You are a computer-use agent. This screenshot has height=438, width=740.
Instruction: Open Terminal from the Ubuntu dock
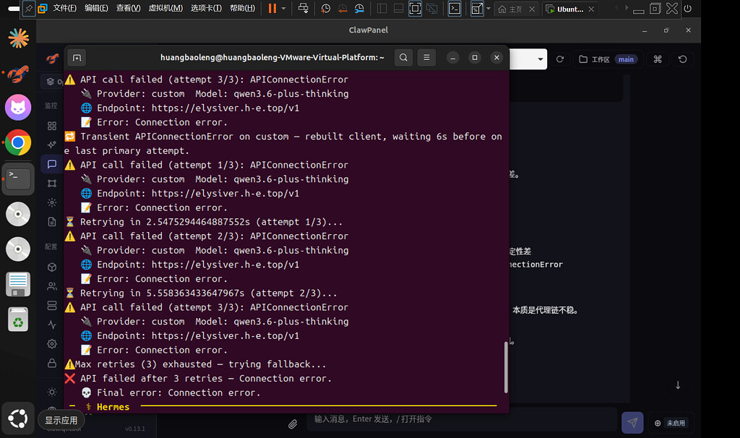pos(18,179)
